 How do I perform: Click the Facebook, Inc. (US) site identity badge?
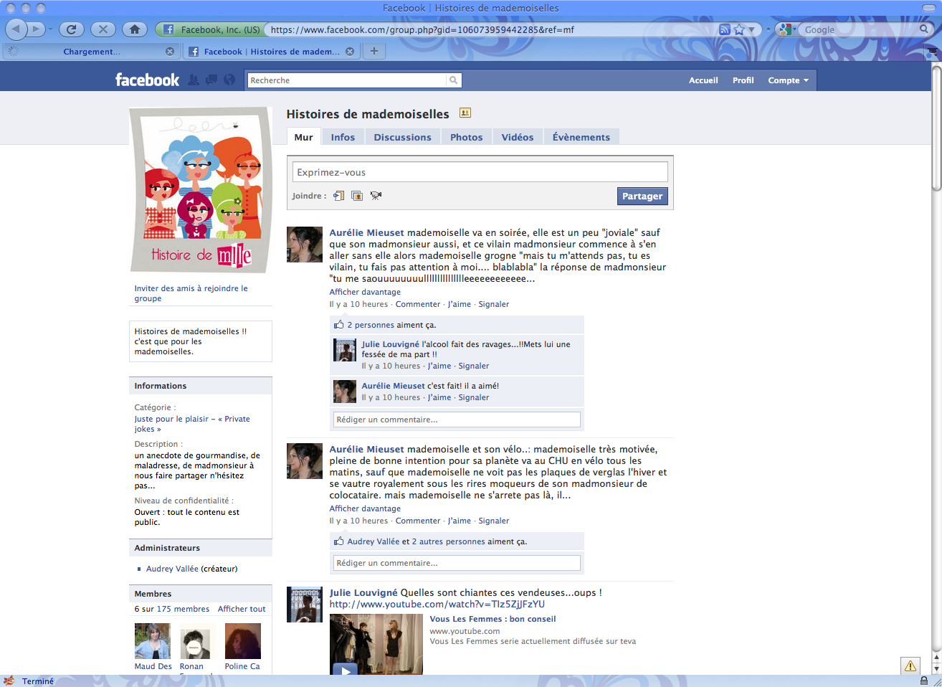click(210, 29)
